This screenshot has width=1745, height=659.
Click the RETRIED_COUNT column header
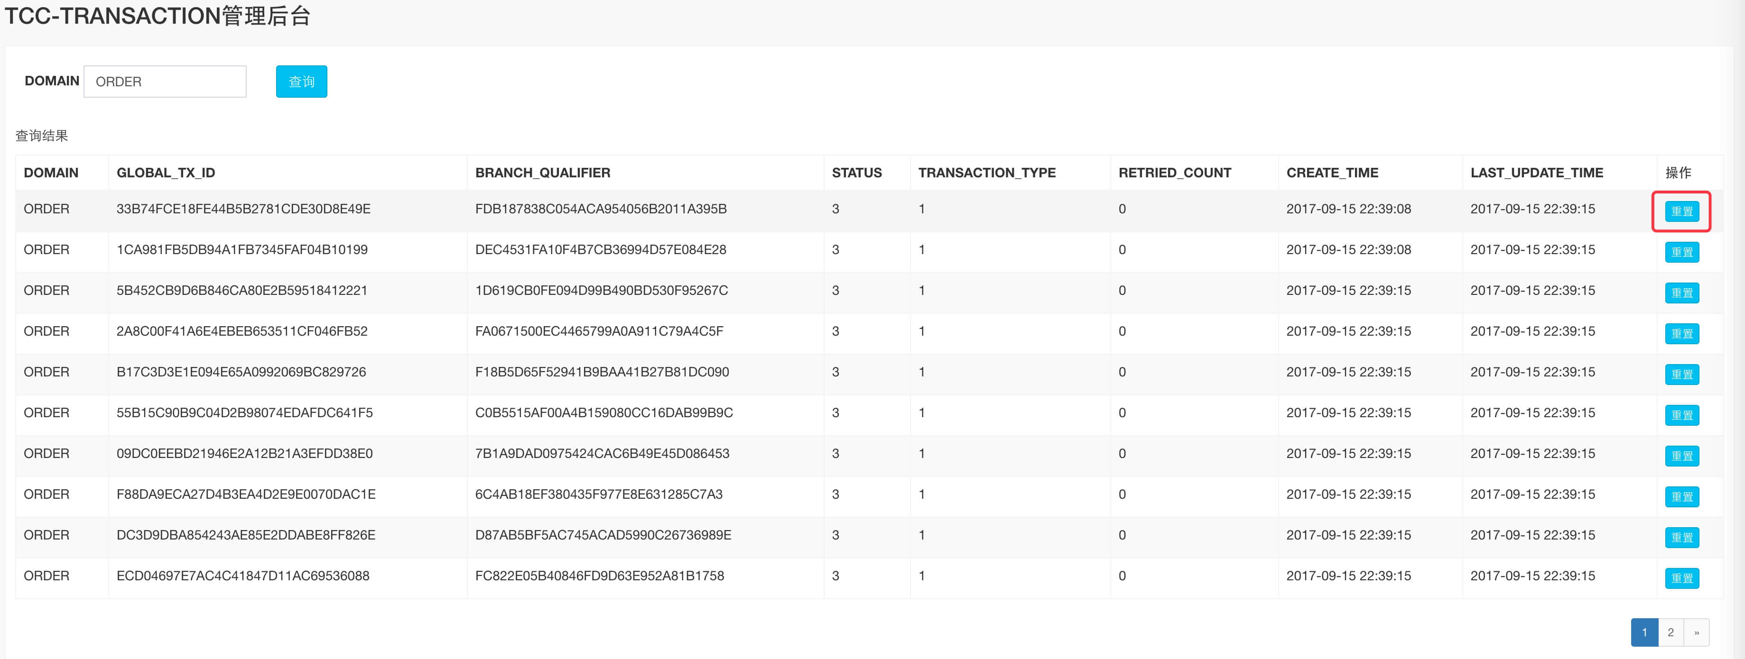[1174, 173]
